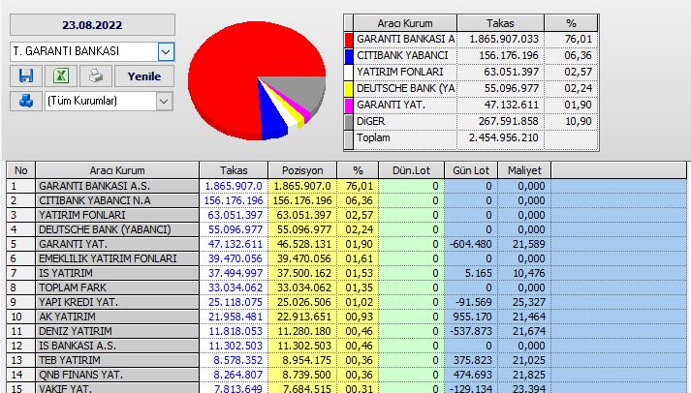This screenshot has width=691, height=393.
Task: Click Takas header in summary table
Action: [x=500, y=23]
